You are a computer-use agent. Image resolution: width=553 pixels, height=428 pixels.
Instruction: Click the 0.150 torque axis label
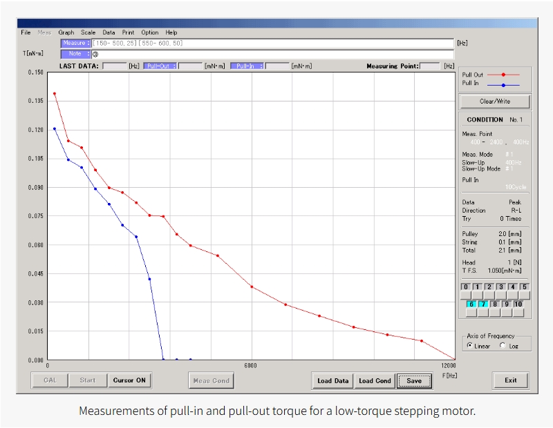(36, 72)
